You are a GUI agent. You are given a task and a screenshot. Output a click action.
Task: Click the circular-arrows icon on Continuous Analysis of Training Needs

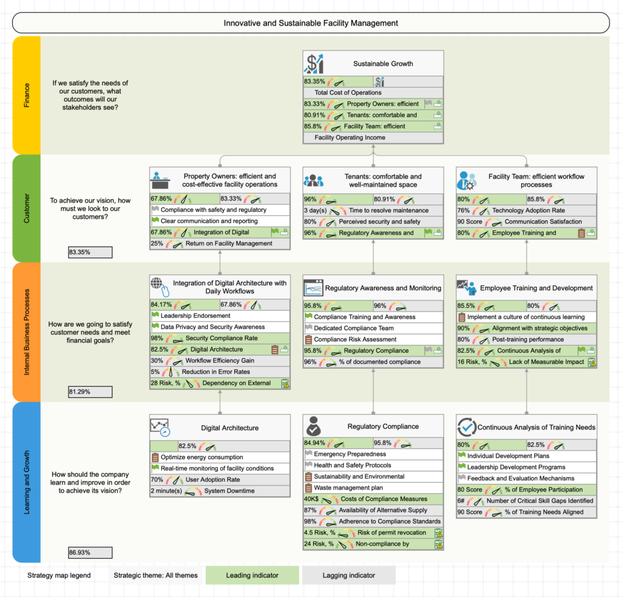(x=465, y=426)
